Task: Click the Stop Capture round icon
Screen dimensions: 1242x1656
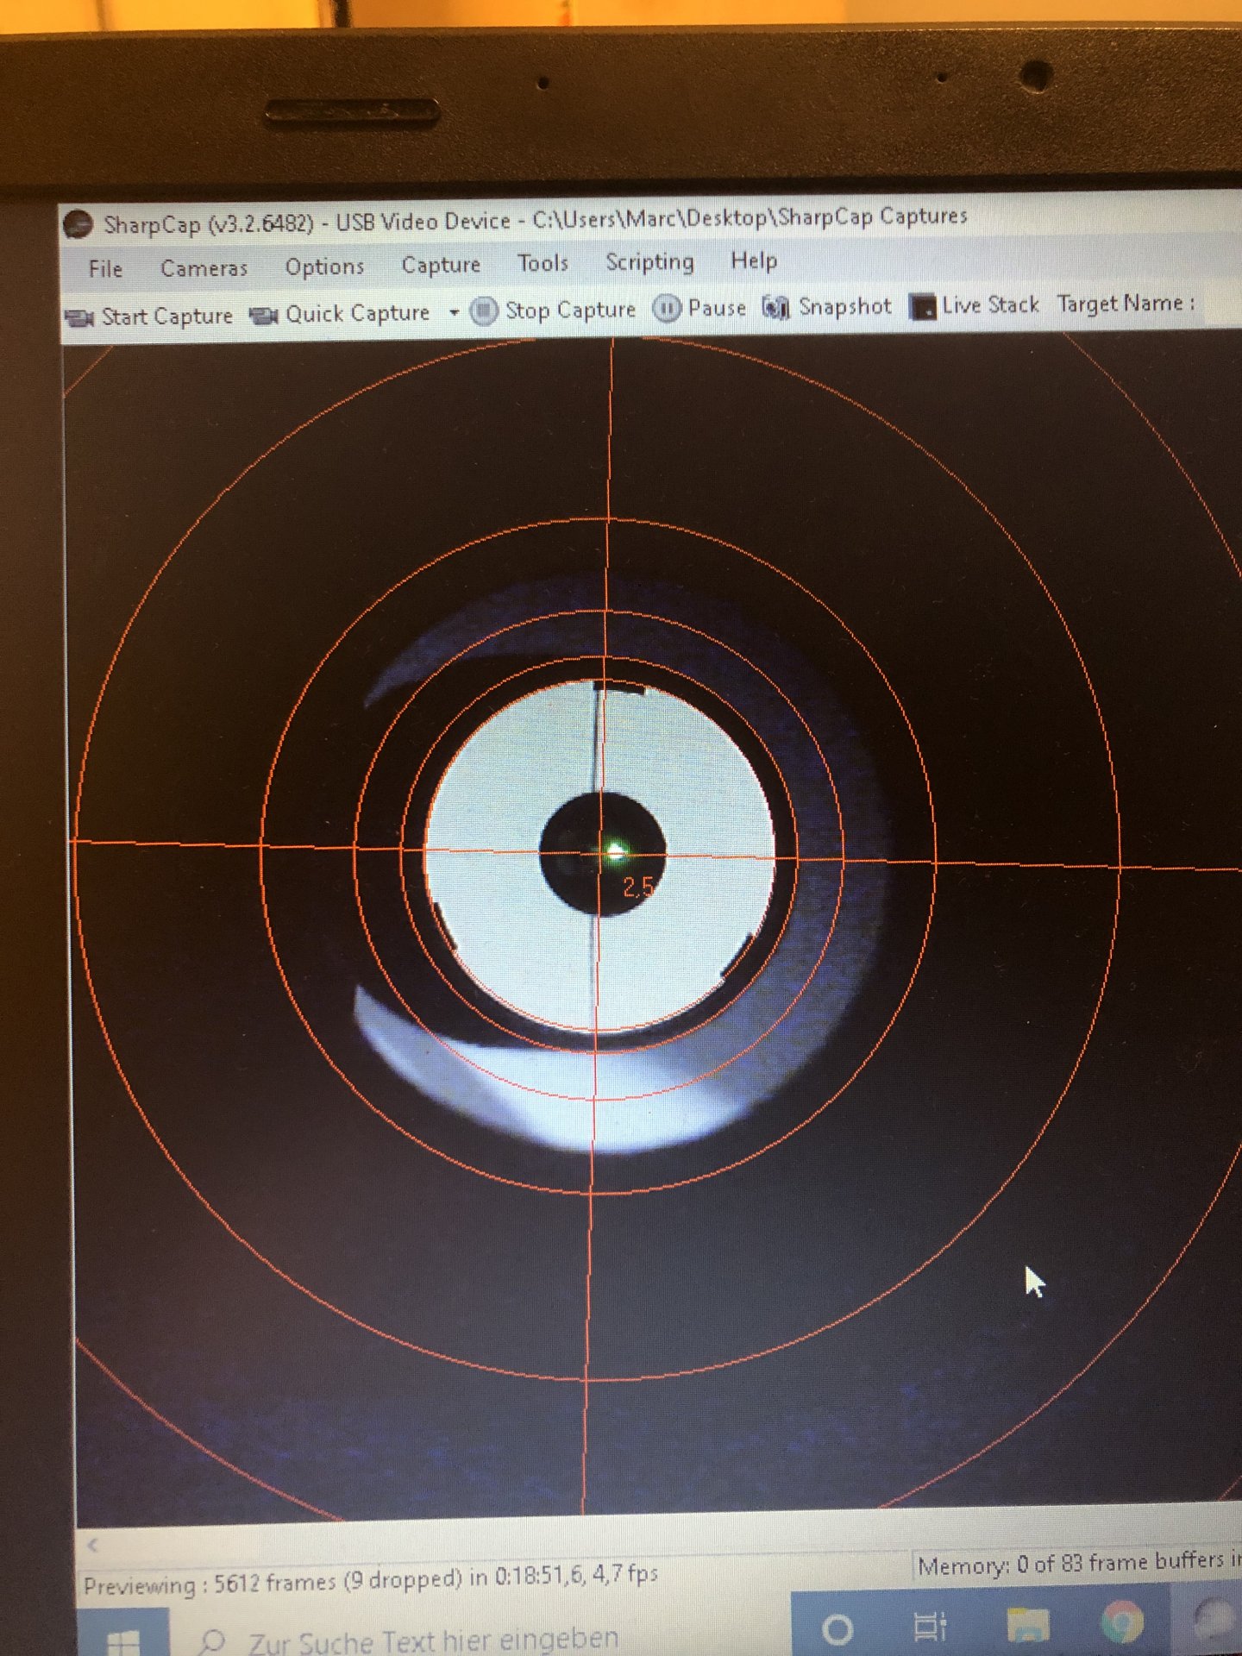Action: pyautogui.click(x=484, y=311)
